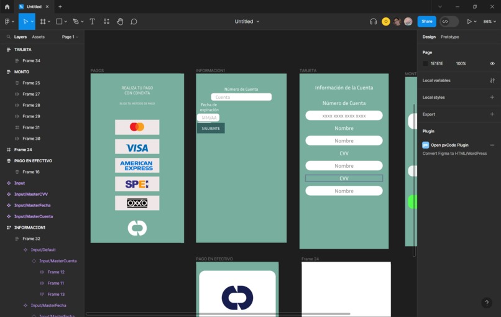Screen dimensions: 501x317
Task: Click the SIGUIENTE button on canvas
Action: click(x=211, y=128)
